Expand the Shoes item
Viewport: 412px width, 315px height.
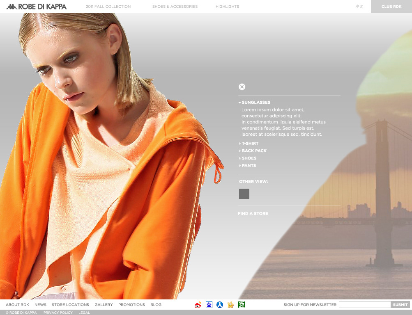(249, 158)
